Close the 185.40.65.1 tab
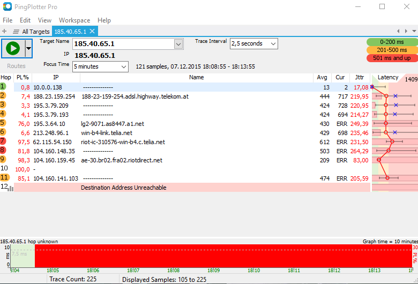This screenshot has width=418, height=284. (92, 31)
